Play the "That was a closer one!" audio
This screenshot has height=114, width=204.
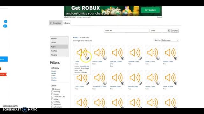(122, 58)
